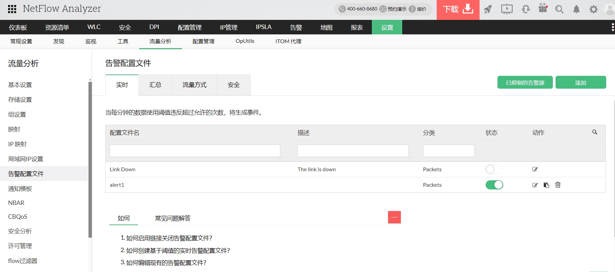Click the 配置文件名 filter input field

point(195,151)
